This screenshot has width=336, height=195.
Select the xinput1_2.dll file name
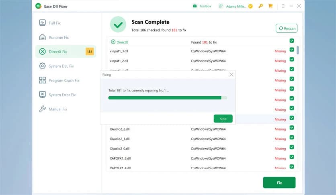(119, 61)
